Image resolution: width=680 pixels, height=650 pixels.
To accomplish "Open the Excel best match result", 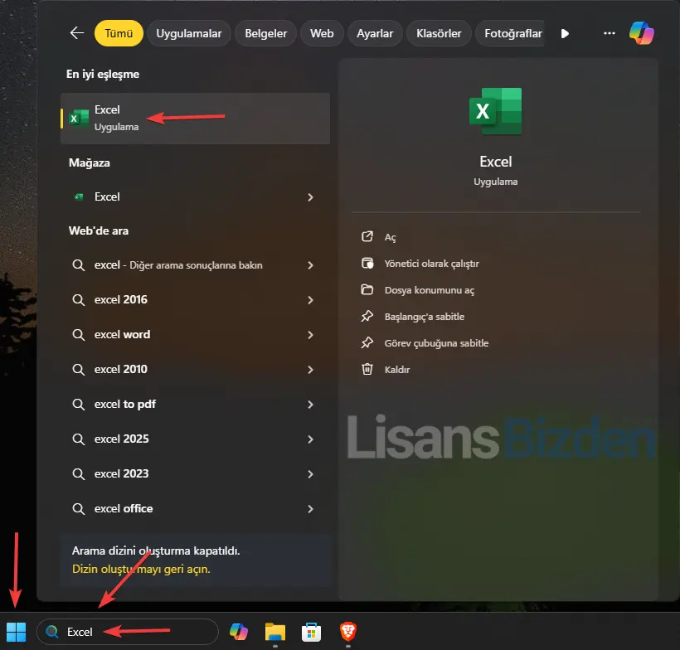I will 195,119.
